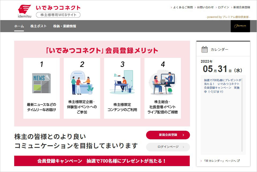The image size is (257, 172).
Task: Click the ログイン link in header
Action: click(224, 8)
